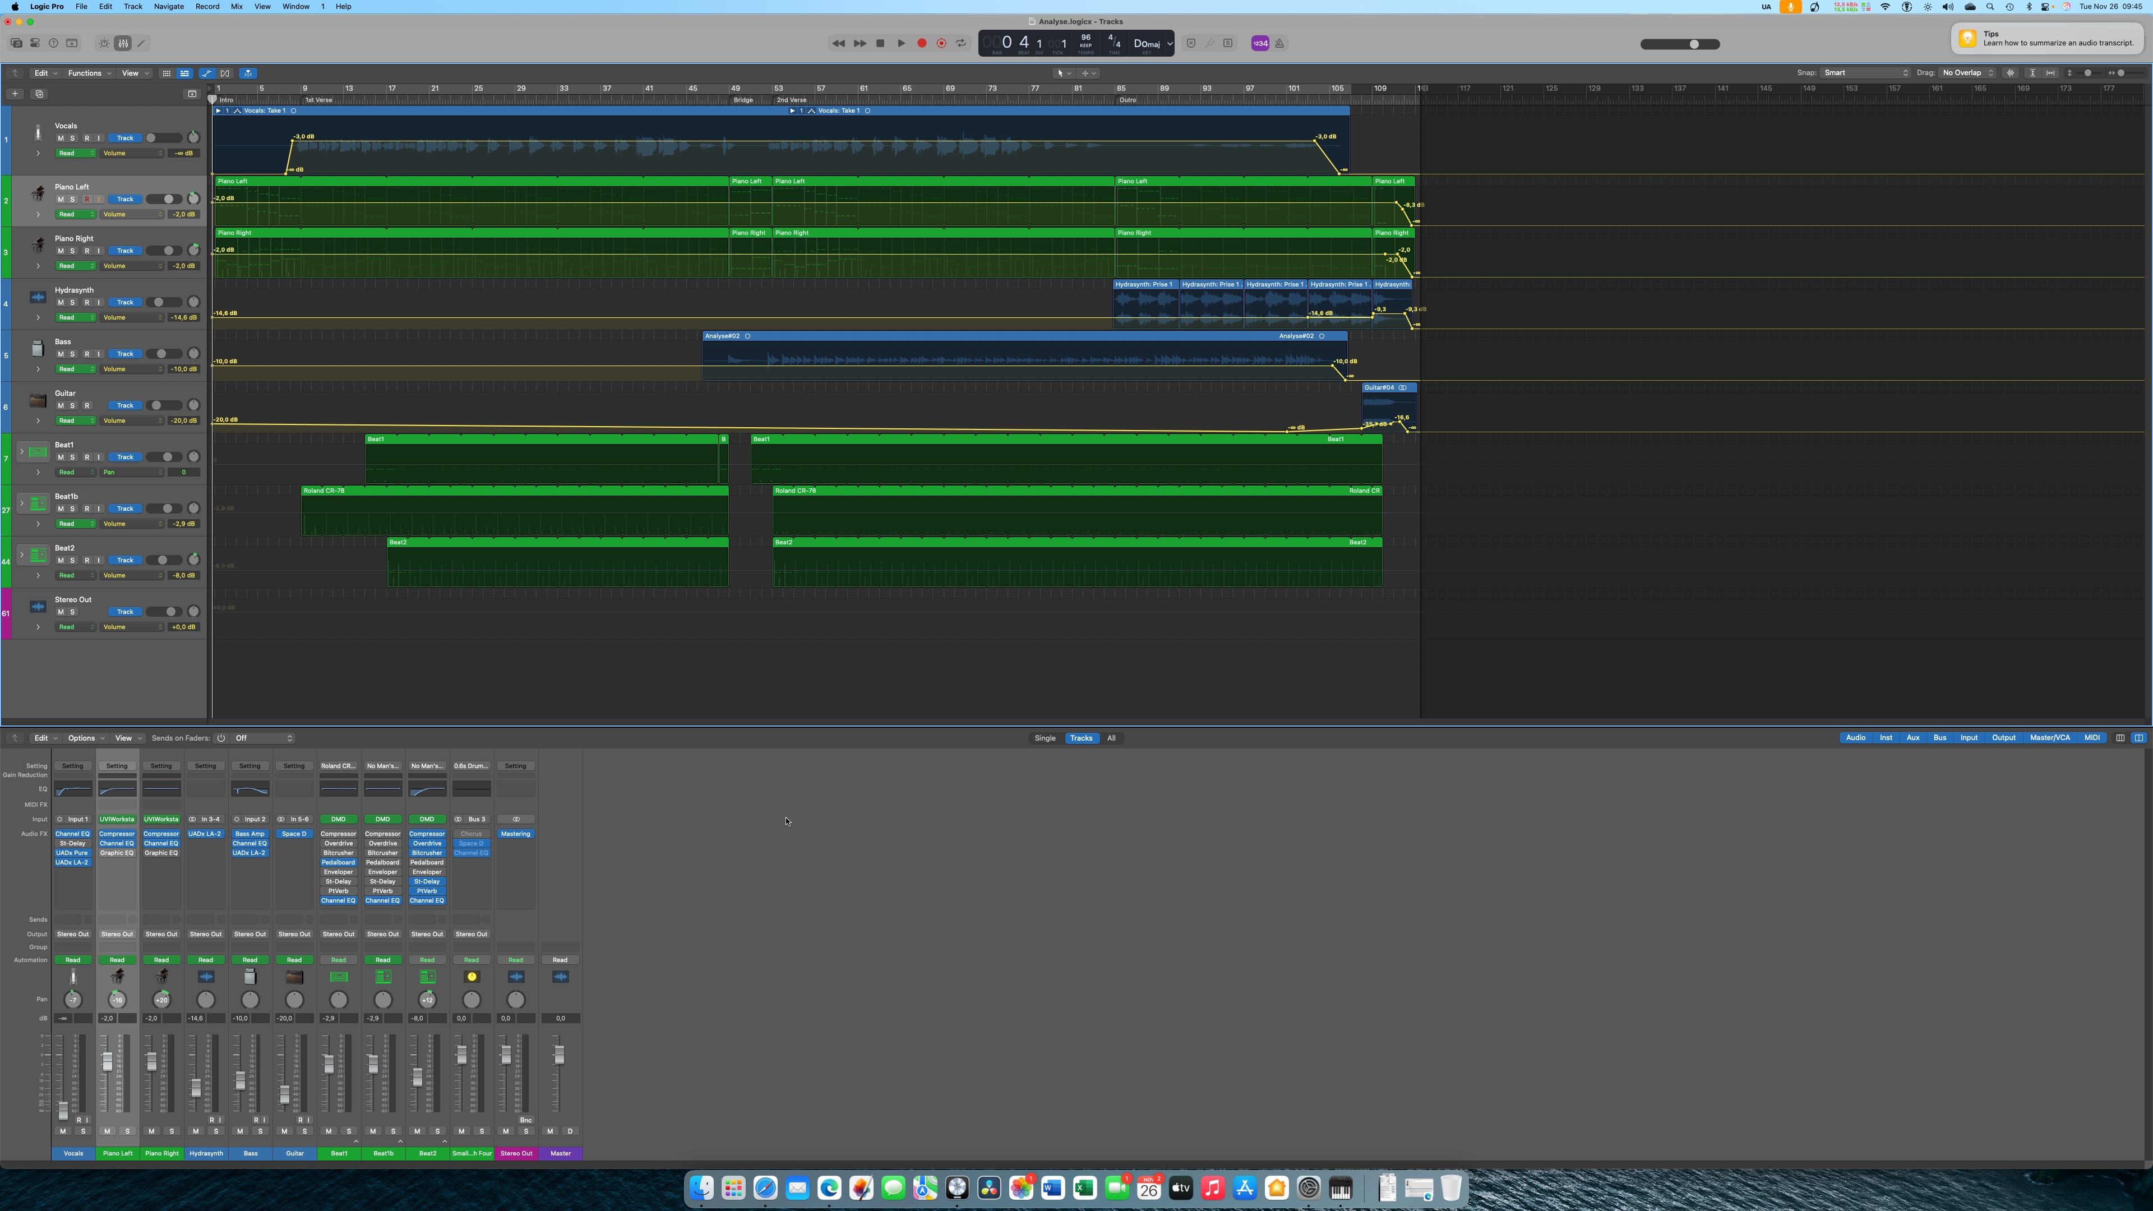
Task: Open the Library panel icon
Action: click(17, 44)
